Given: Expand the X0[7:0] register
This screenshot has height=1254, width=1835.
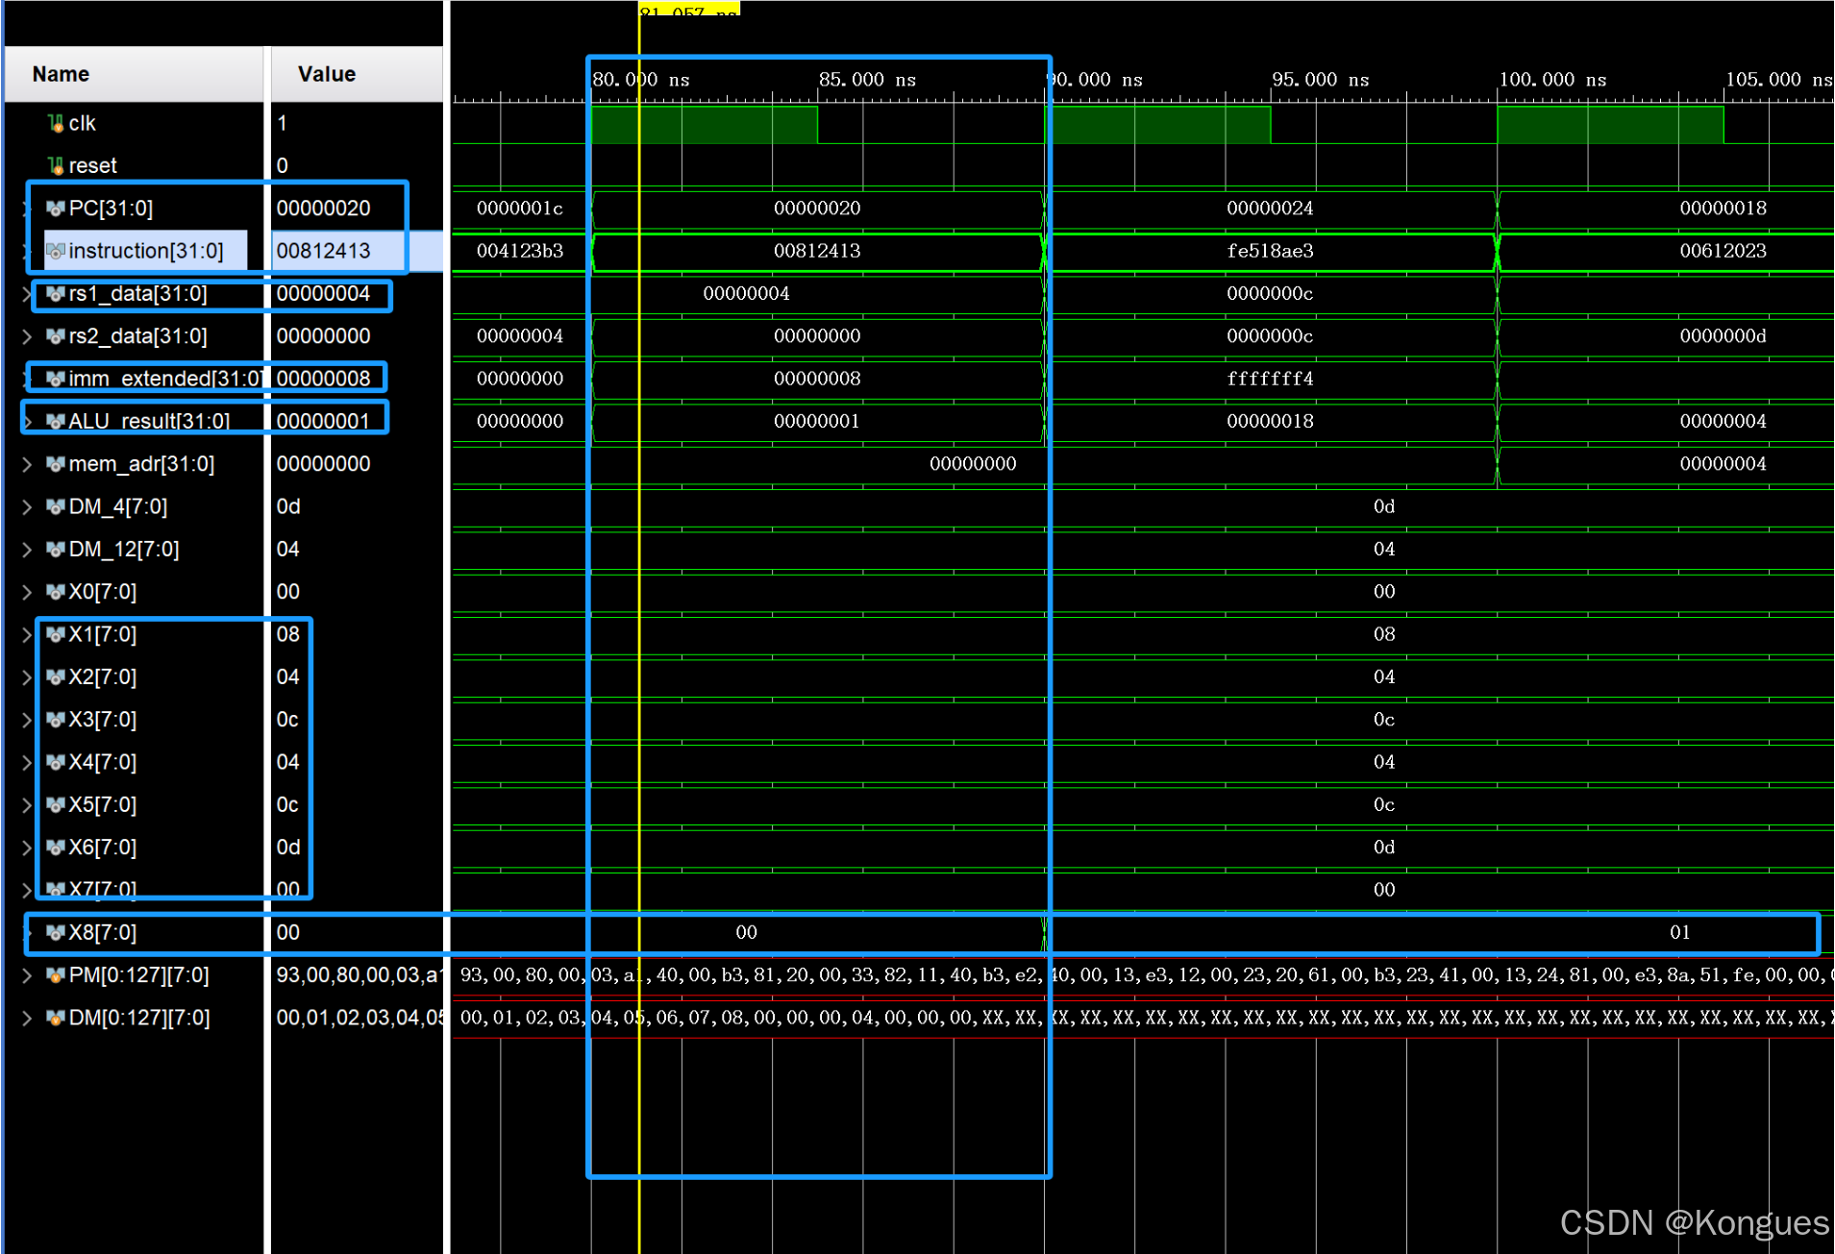Looking at the screenshot, I should coord(27,592).
